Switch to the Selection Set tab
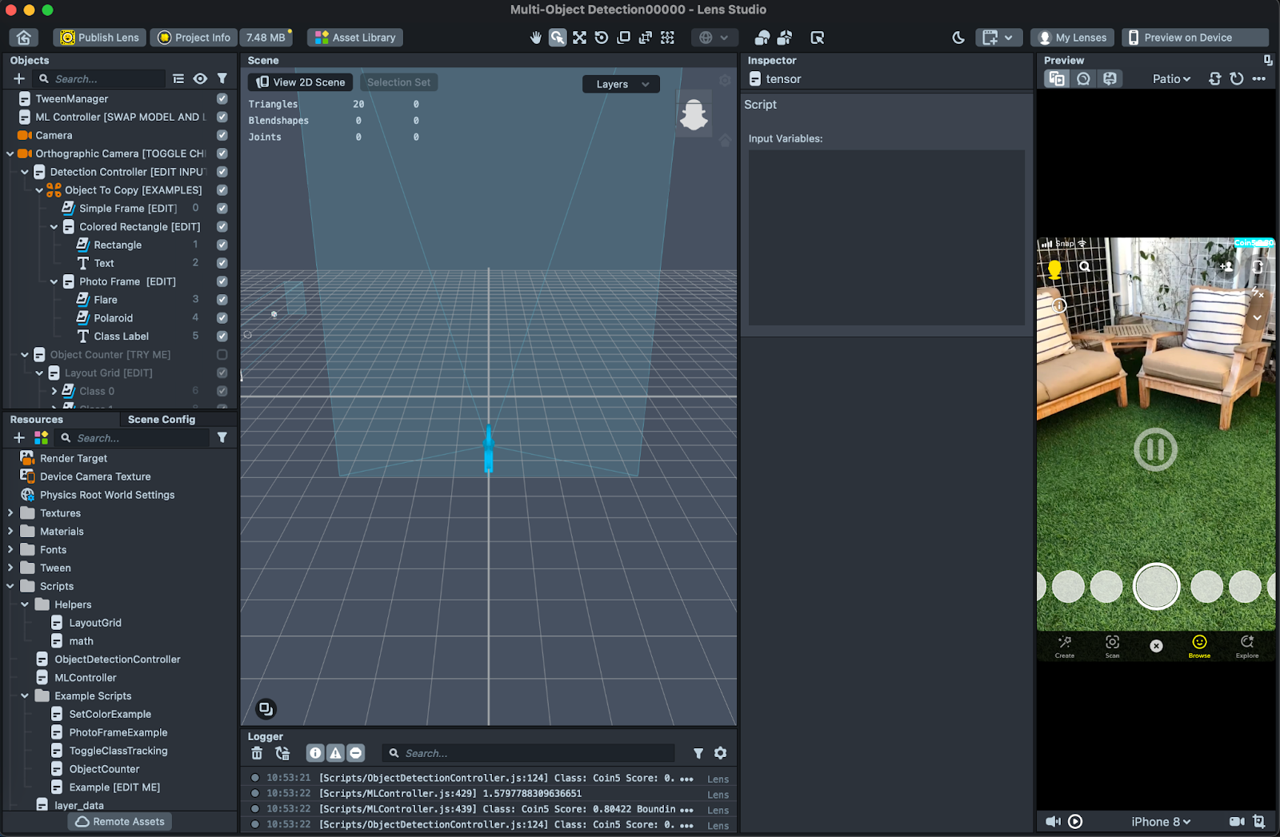 [x=398, y=82]
